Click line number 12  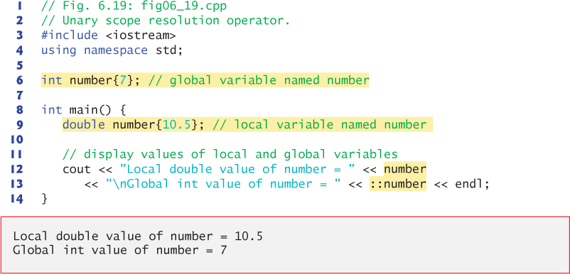(16, 169)
